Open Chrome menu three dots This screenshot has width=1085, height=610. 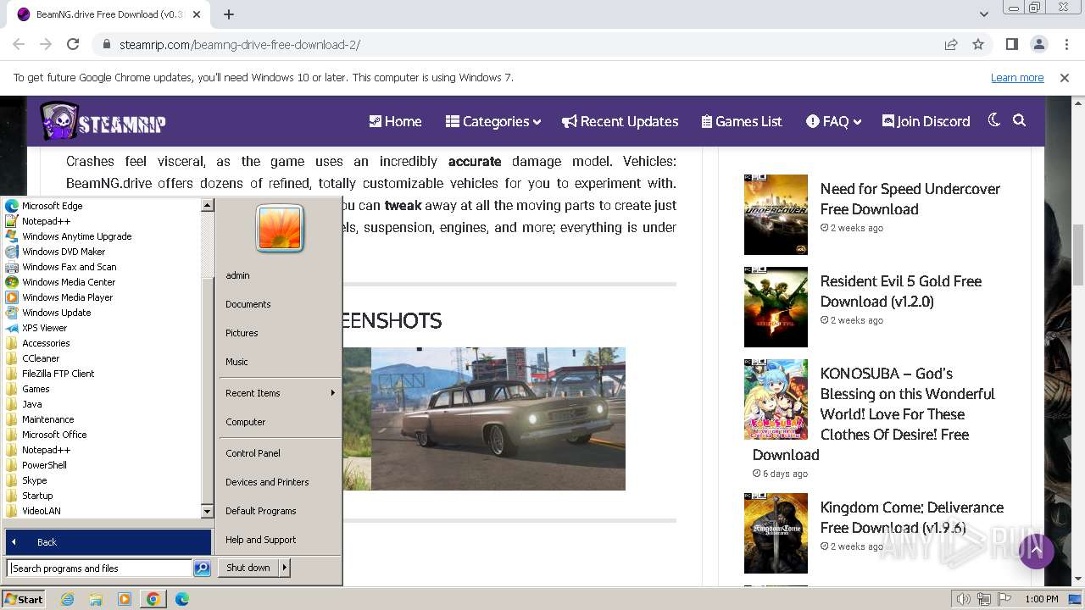pos(1066,44)
